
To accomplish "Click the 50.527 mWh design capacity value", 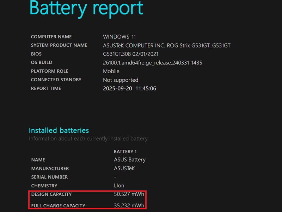I will 129,194.
